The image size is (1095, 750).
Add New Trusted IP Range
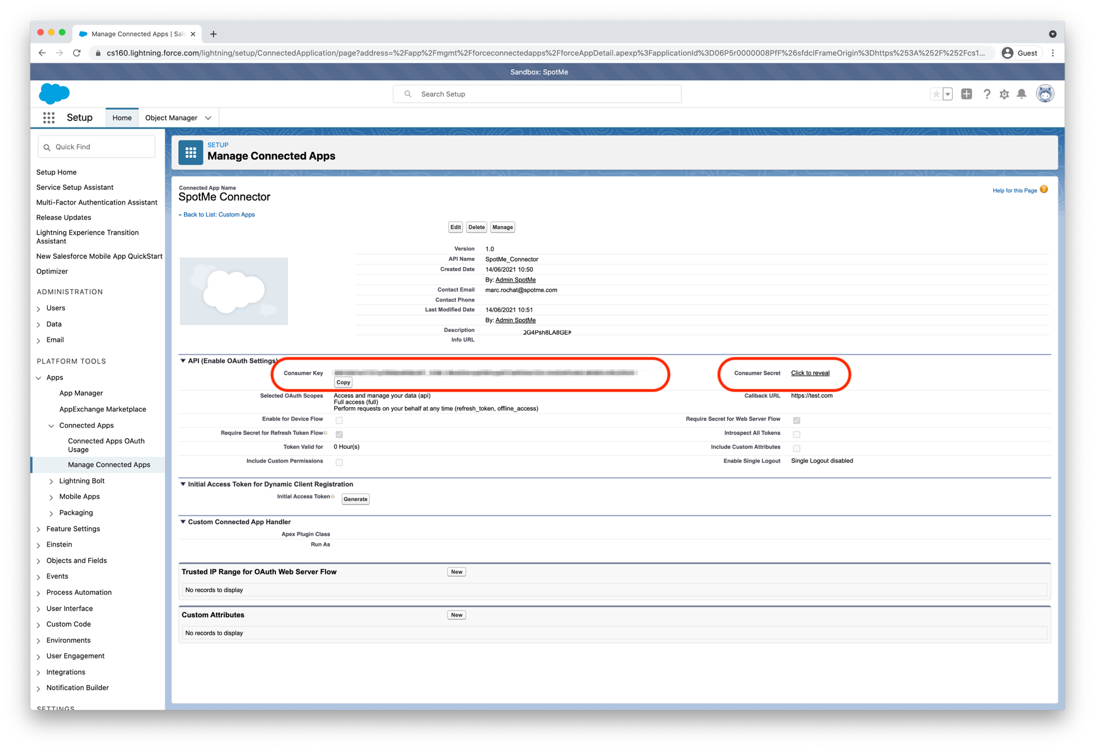point(456,572)
